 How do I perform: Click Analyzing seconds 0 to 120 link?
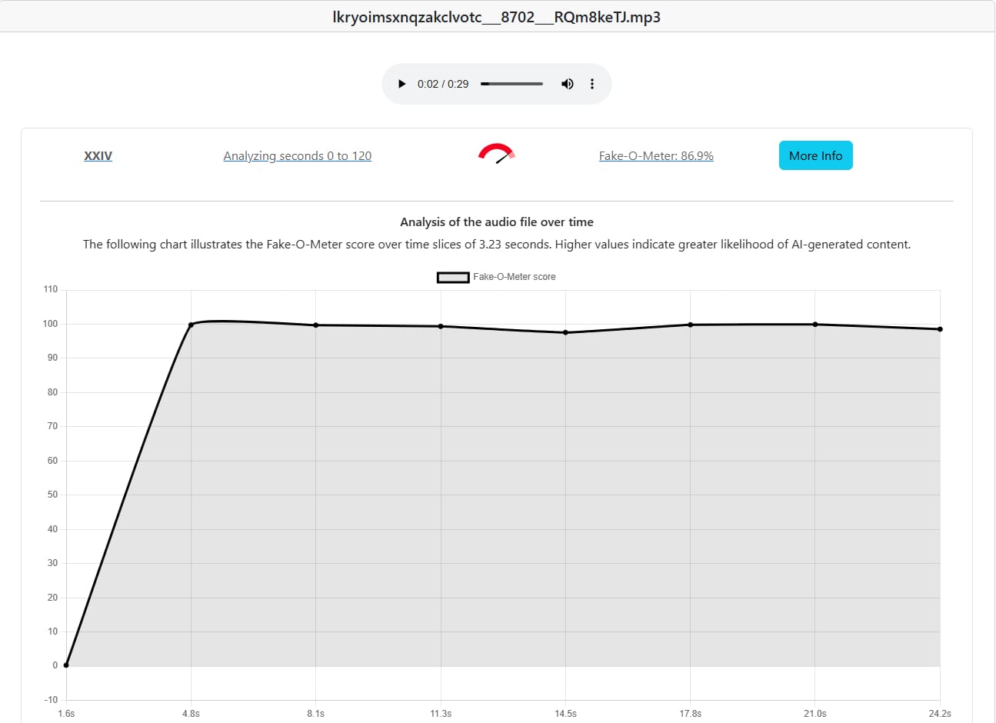tap(297, 156)
